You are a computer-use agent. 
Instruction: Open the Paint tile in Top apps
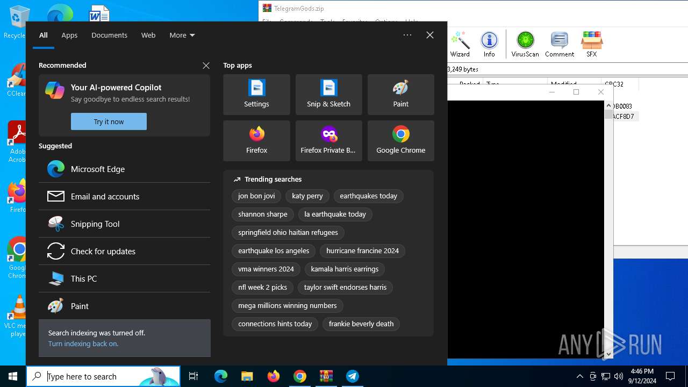click(400, 95)
